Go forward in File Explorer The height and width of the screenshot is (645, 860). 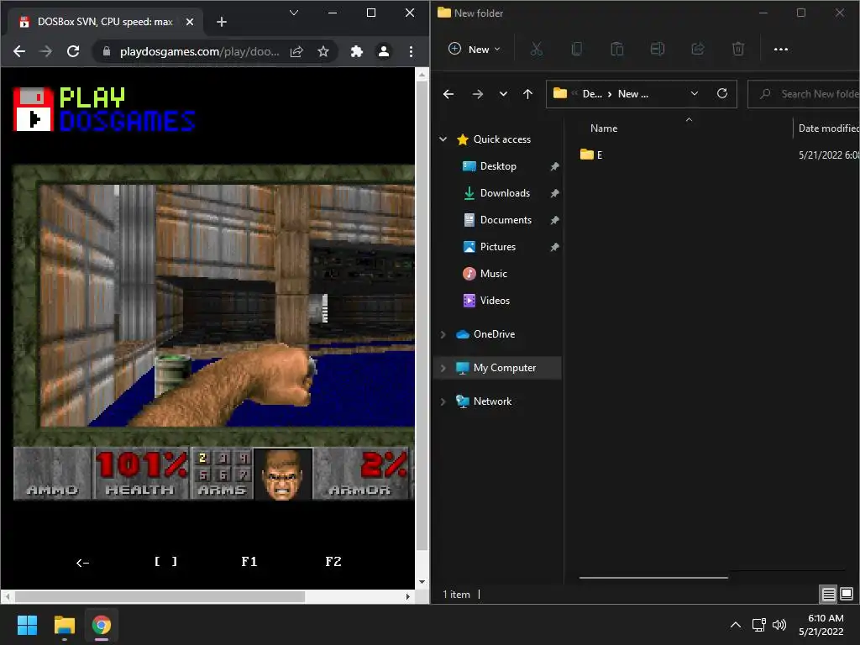pos(478,94)
